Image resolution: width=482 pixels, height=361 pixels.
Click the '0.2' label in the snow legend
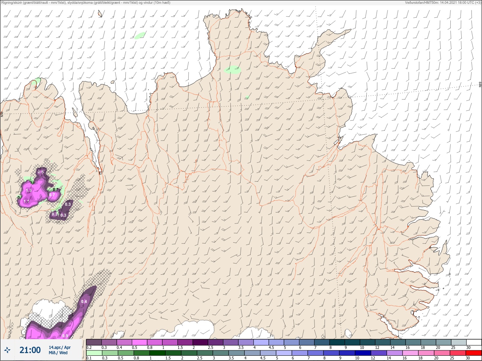[89, 347]
